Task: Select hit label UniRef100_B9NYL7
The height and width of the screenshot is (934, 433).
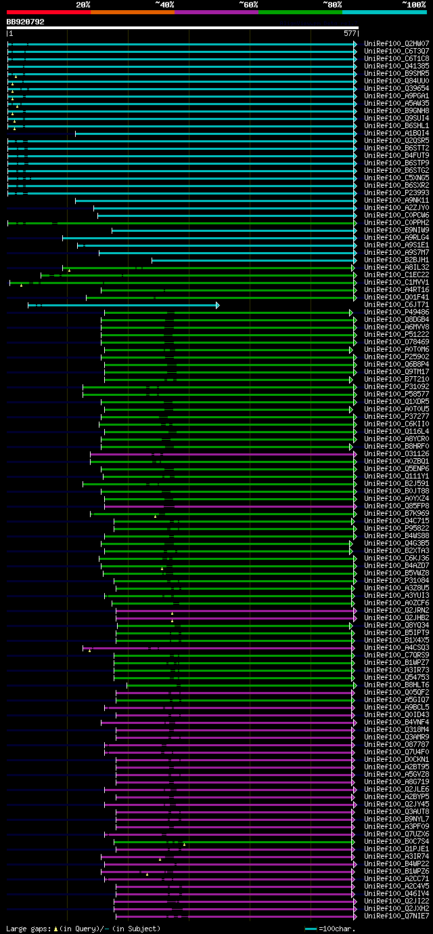Action: [396, 819]
